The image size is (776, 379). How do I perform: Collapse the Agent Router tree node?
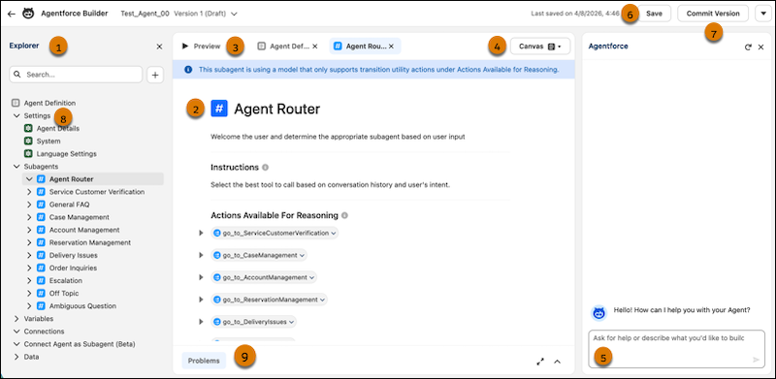tap(29, 179)
